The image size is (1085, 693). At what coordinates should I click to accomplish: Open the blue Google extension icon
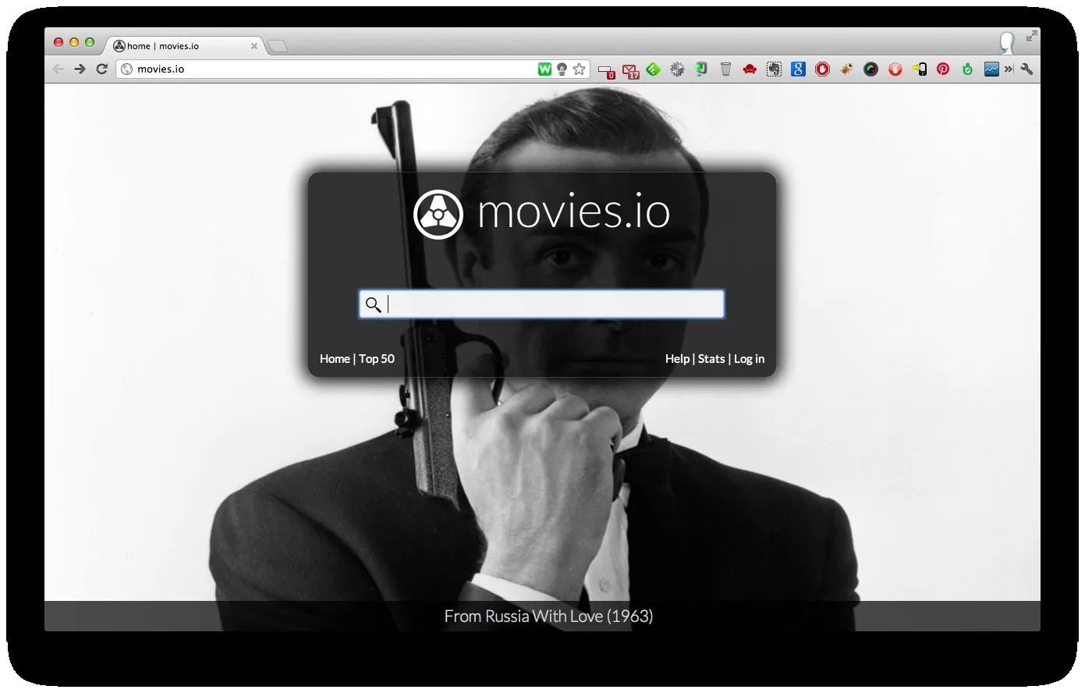798,69
